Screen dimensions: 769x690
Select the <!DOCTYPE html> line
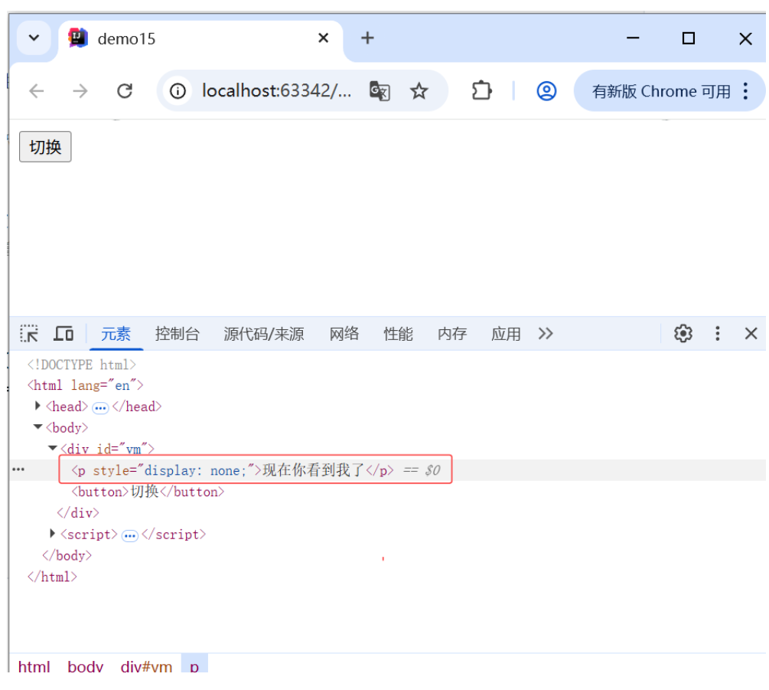click(81, 365)
